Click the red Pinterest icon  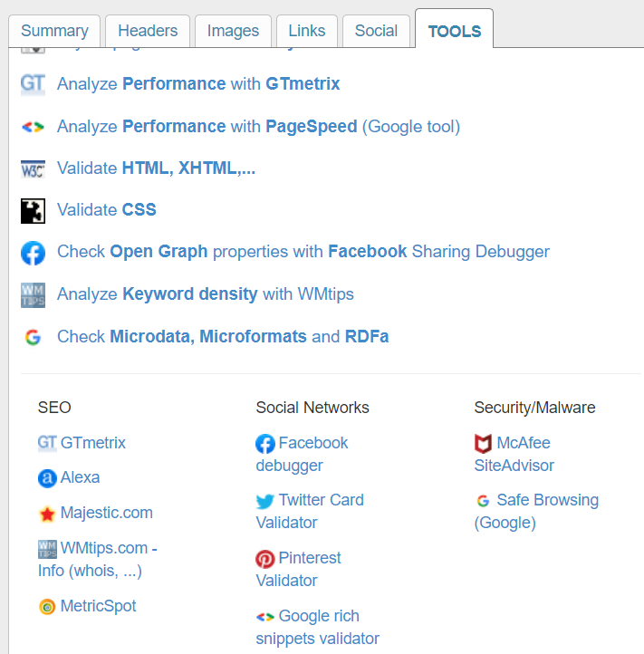tap(265, 559)
